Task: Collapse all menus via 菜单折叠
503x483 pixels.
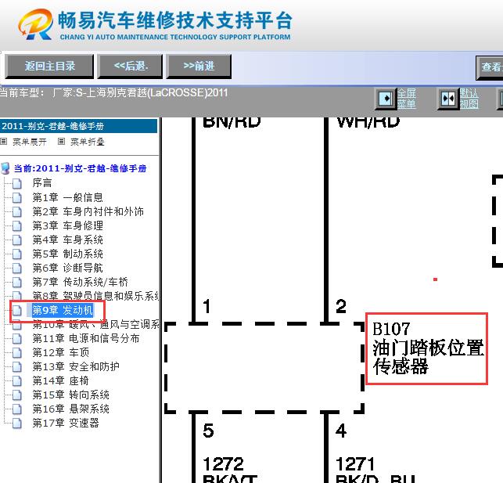Action: pyautogui.click(x=88, y=142)
